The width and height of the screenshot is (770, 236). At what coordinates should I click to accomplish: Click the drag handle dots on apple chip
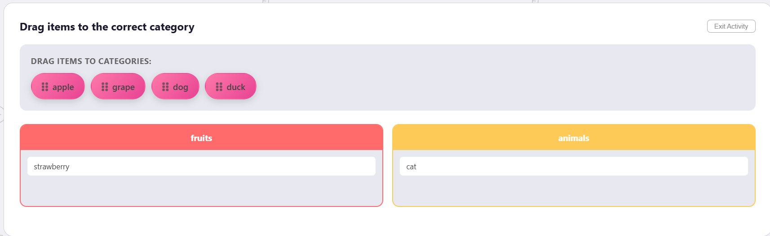(x=45, y=87)
